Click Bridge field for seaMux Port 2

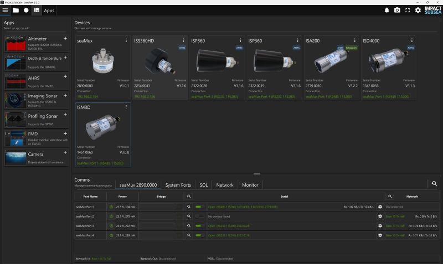coord(157,217)
